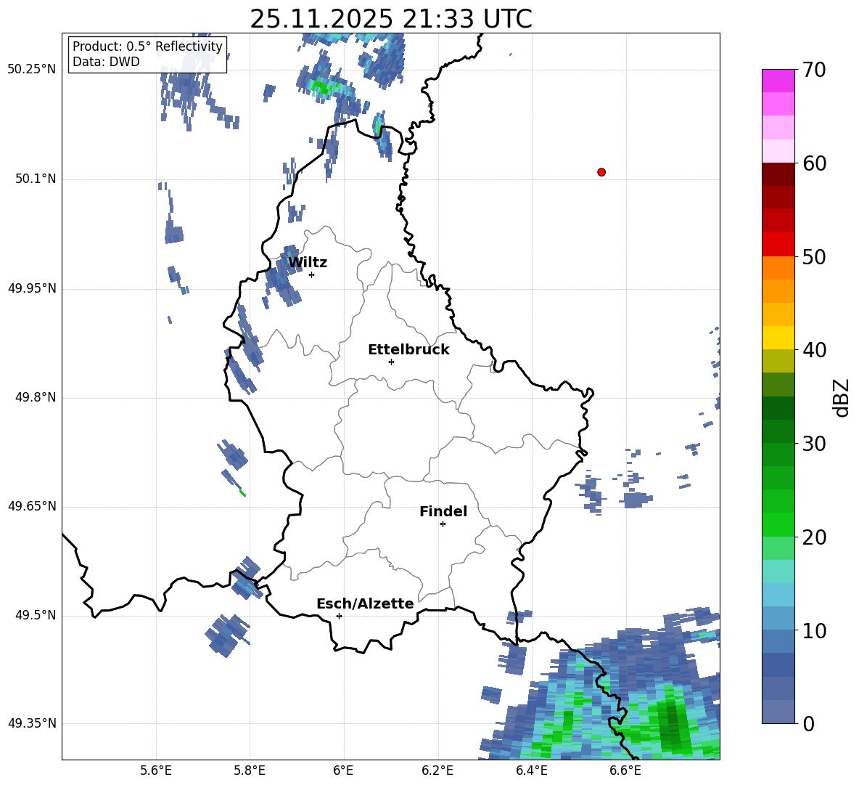Click the Esch/Alzette city label

365,603
